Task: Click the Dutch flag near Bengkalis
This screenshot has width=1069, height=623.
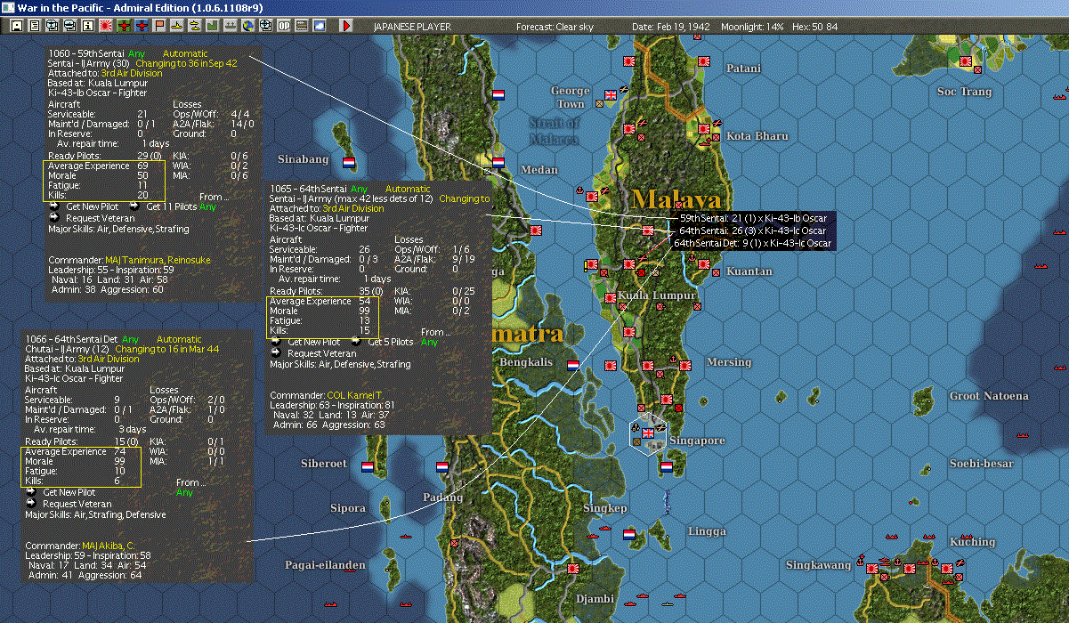Action: tap(573, 365)
